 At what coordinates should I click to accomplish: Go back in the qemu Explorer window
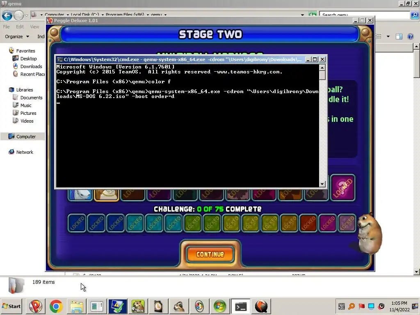click(7, 16)
